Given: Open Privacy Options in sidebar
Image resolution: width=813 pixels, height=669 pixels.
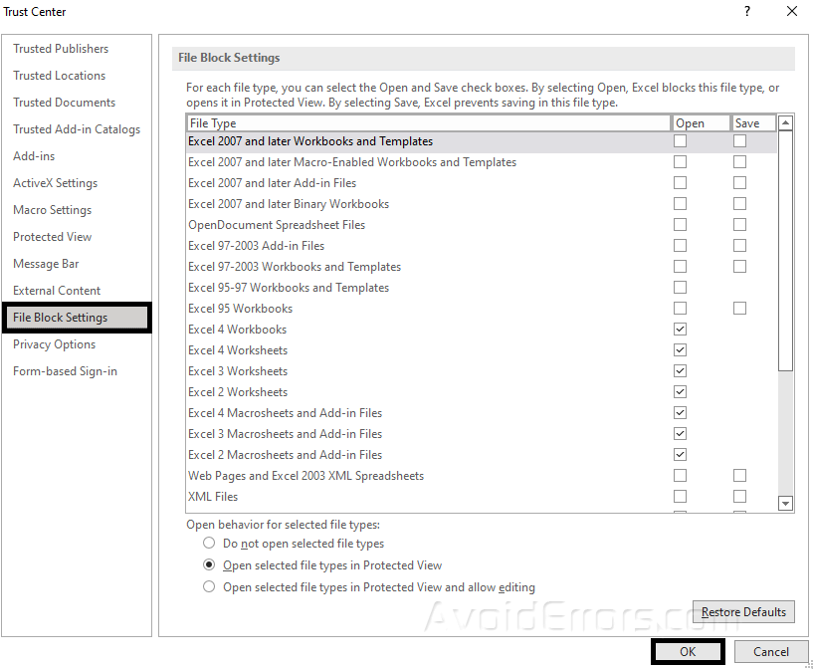Looking at the screenshot, I should coord(54,344).
